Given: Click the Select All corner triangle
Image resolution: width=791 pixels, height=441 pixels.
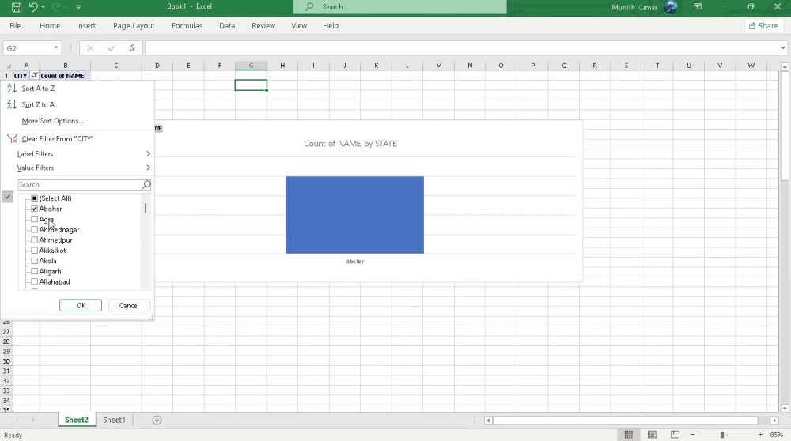Looking at the screenshot, I should (8, 66).
